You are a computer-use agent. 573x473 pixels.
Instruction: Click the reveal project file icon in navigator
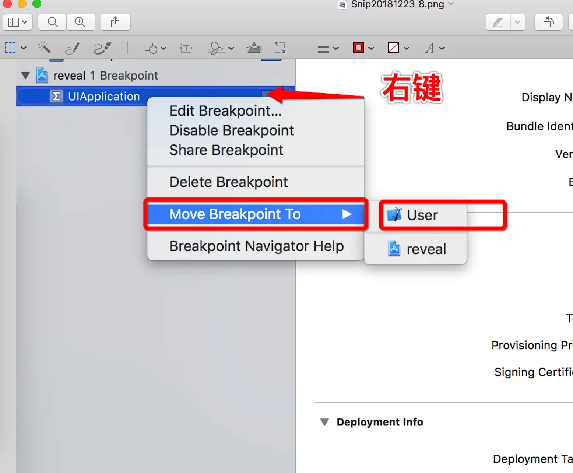coord(42,75)
